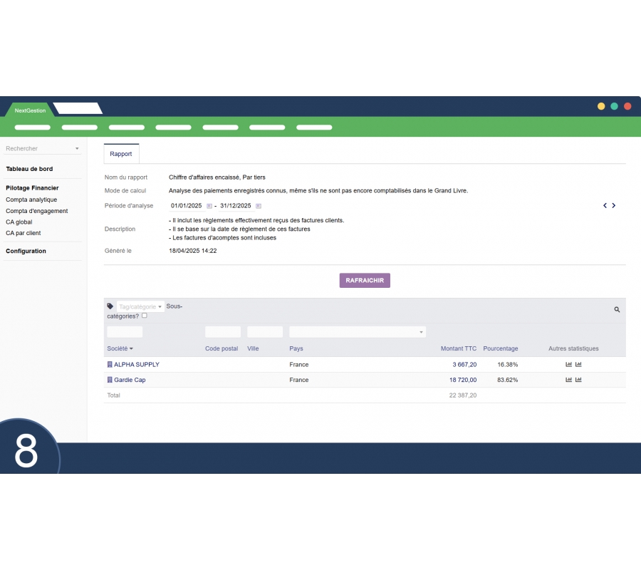Open the Pays filter dropdown
Image resolution: width=641 pixels, height=570 pixels.
tap(358, 332)
